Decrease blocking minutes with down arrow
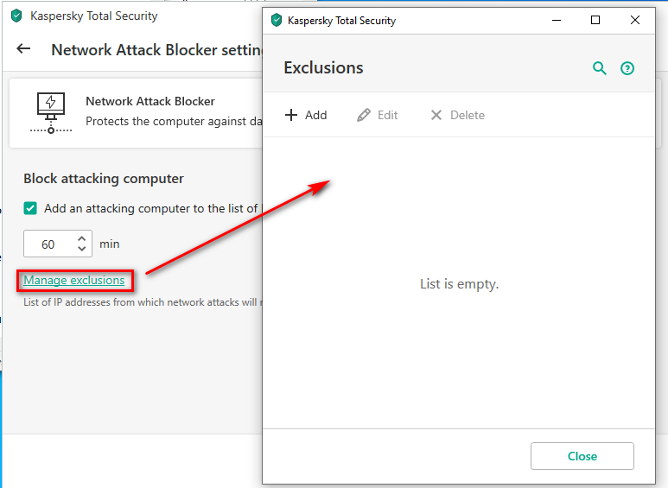Screen dimensions: 668x488 click(82, 249)
